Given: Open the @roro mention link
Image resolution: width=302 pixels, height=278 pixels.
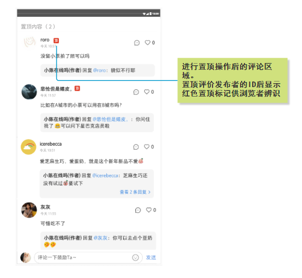Looking at the screenshot, I should pos(100,70).
